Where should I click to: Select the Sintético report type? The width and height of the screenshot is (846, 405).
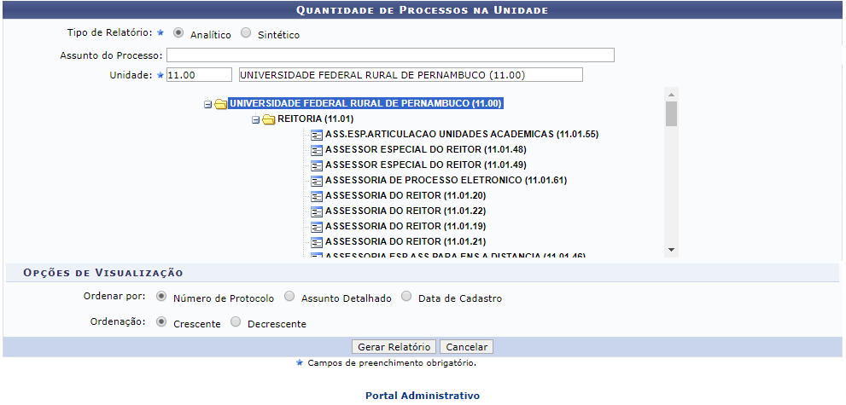[247, 34]
